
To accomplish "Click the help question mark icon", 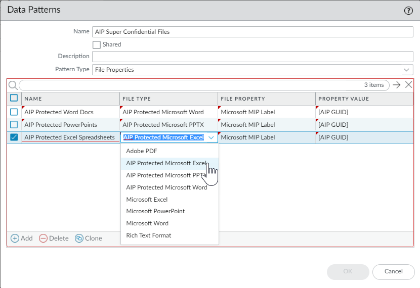I will coord(408,10).
